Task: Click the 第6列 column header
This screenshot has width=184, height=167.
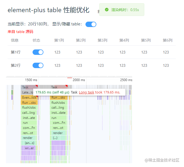Action: 167,40
